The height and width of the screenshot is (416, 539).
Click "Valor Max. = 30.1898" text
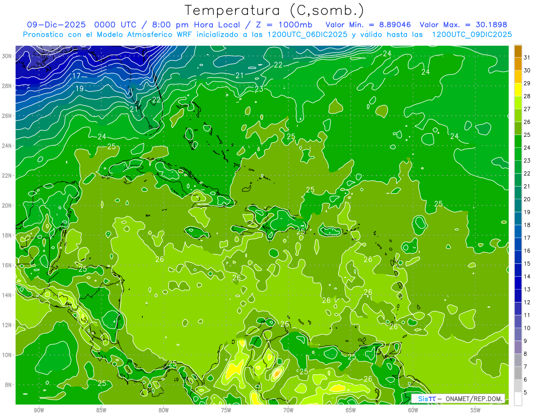pos(464,25)
